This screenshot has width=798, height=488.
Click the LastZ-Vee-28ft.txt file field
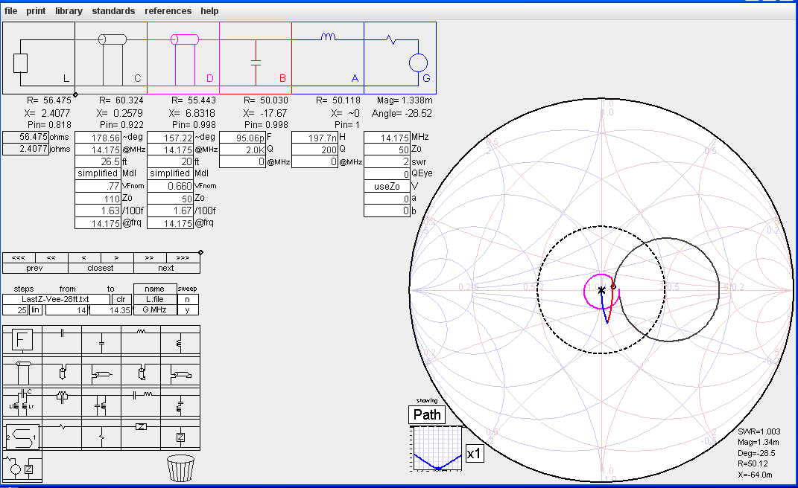(56, 299)
